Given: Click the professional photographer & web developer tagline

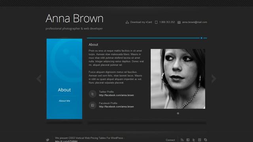Looking at the screenshot, I should point(74,28).
